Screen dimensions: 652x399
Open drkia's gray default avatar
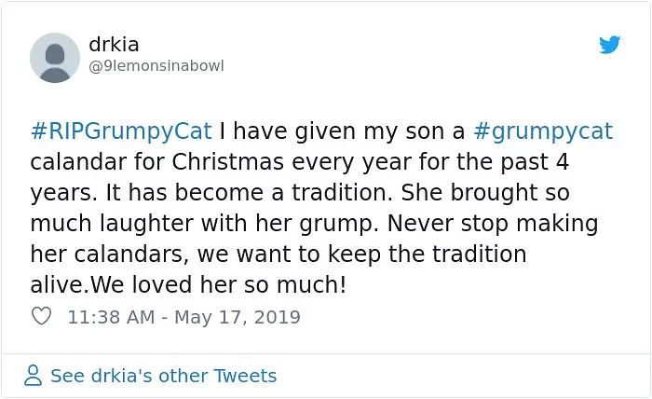[55, 58]
